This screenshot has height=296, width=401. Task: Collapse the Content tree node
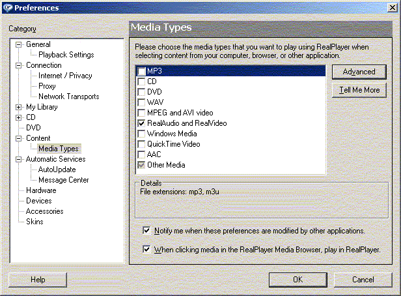(18, 138)
